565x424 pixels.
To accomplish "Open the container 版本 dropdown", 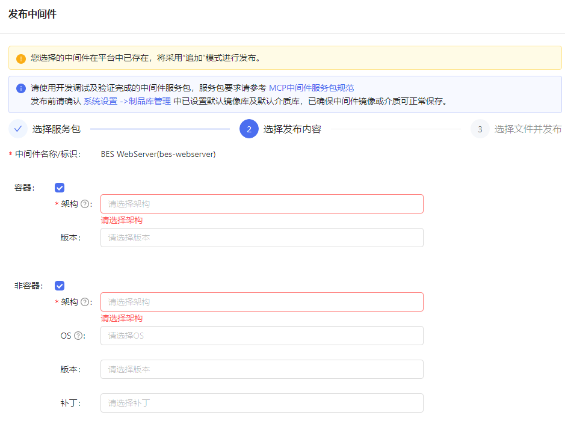I will [x=262, y=238].
